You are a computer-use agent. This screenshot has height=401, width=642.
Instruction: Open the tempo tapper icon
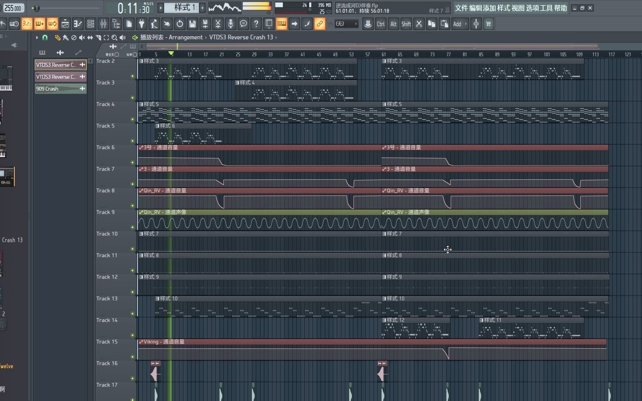click(x=154, y=24)
